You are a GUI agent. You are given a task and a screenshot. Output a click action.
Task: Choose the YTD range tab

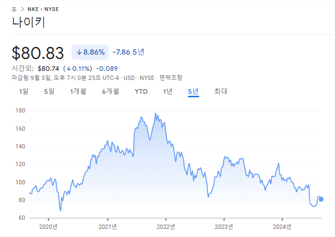(x=141, y=91)
